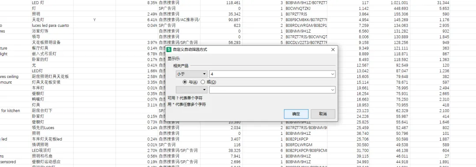This screenshot has height=167, width=476.
Task: Select the cell 情调照明
Action: tap(40, 145)
